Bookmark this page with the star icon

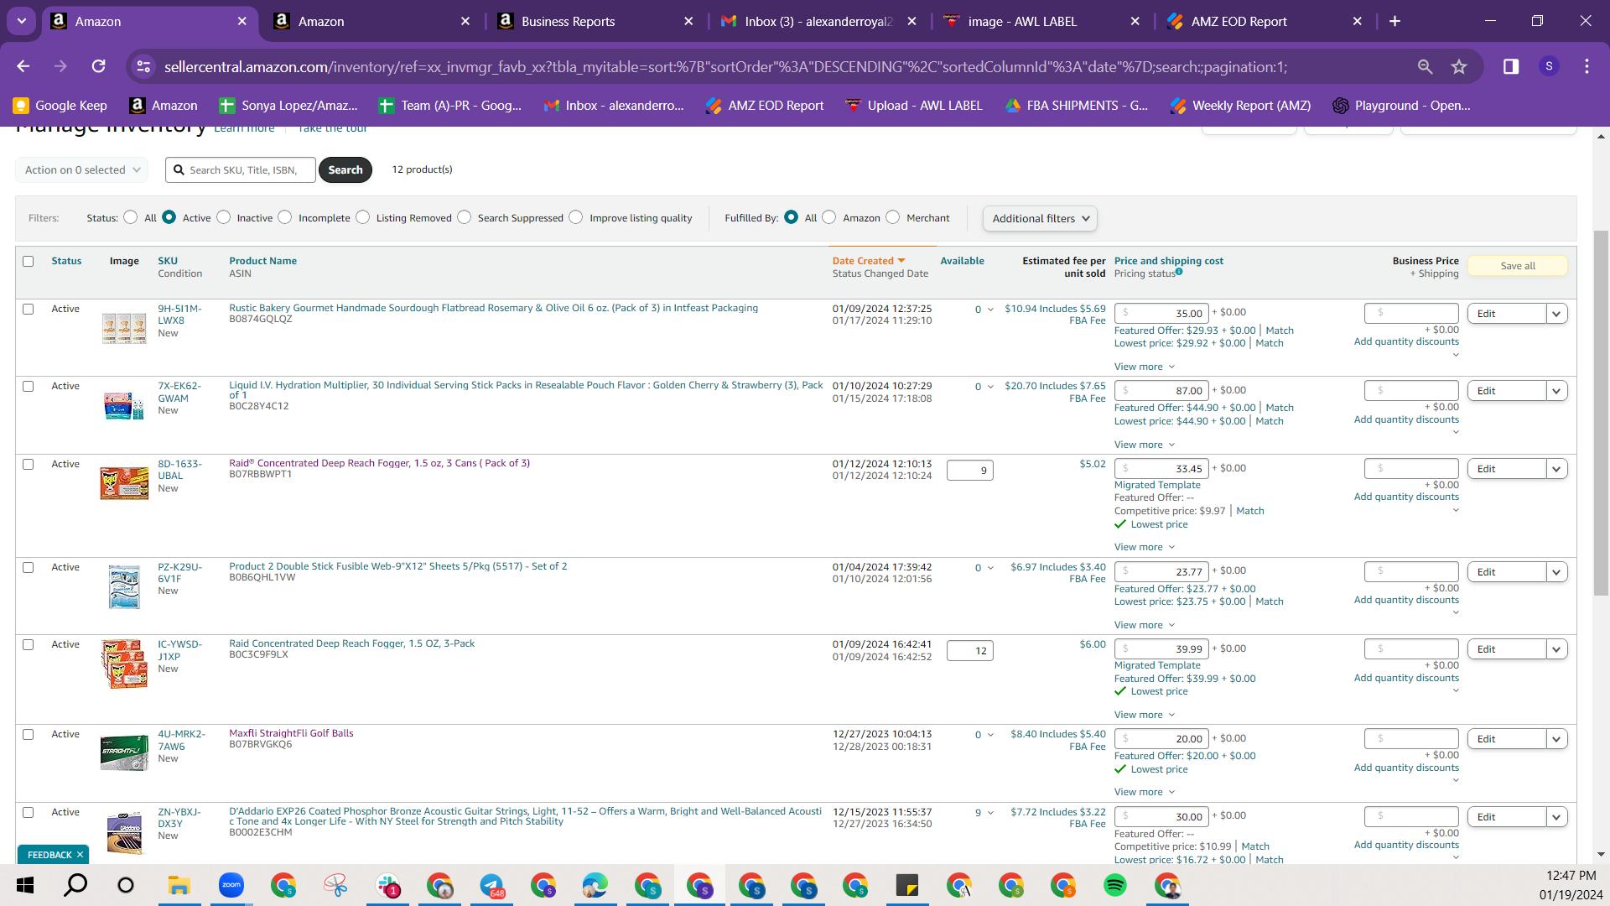(1459, 66)
